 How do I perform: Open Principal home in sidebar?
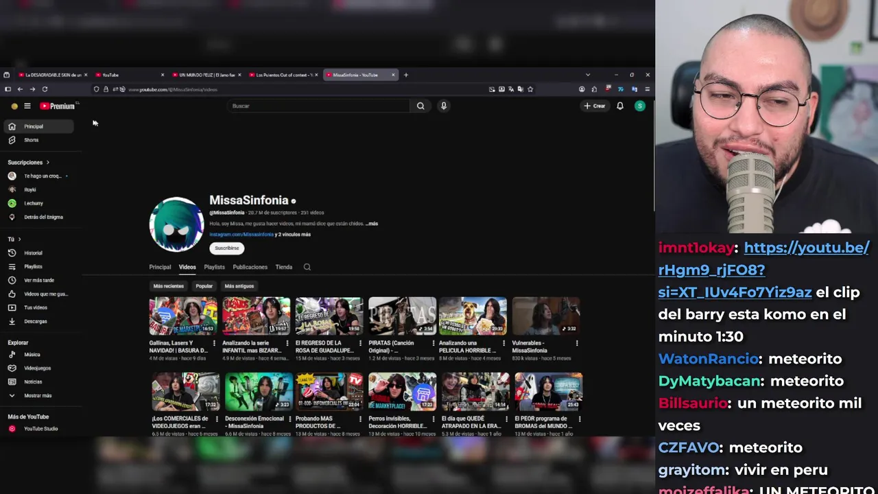pyautogui.click(x=40, y=126)
